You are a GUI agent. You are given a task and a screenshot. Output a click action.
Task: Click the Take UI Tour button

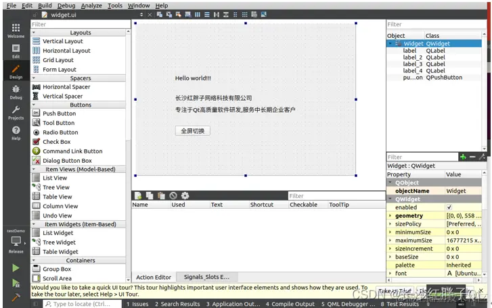coord(395,291)
